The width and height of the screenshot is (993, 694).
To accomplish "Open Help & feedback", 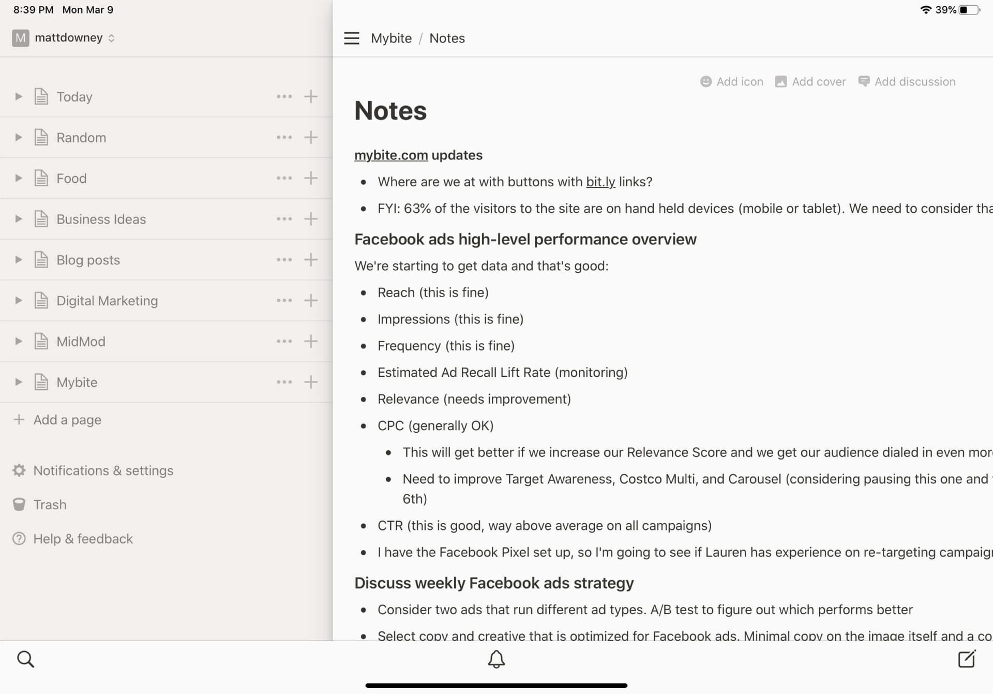I will (x=83, y=539).
